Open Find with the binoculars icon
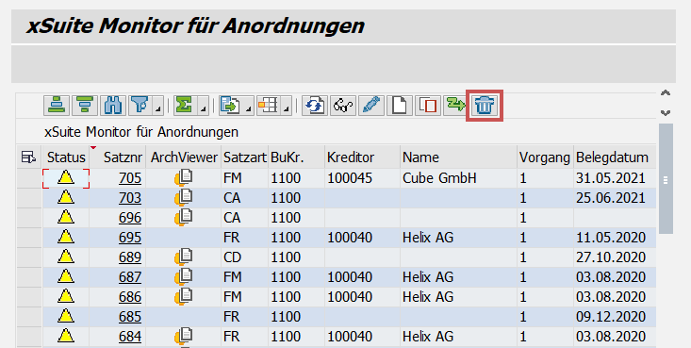 click(x=113, y=106)
